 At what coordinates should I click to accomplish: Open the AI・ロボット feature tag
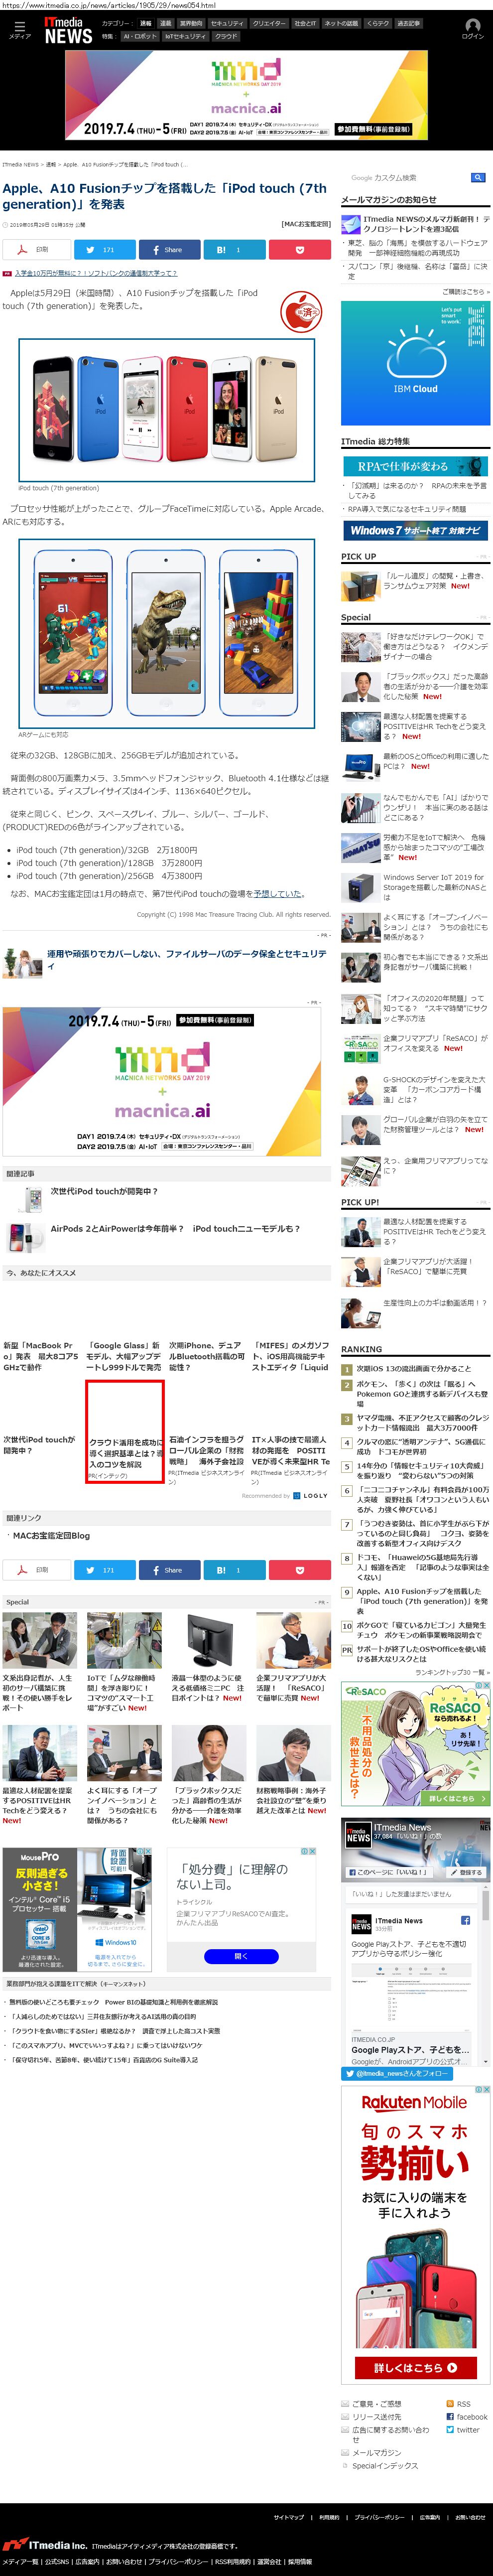tap(140, 36)
